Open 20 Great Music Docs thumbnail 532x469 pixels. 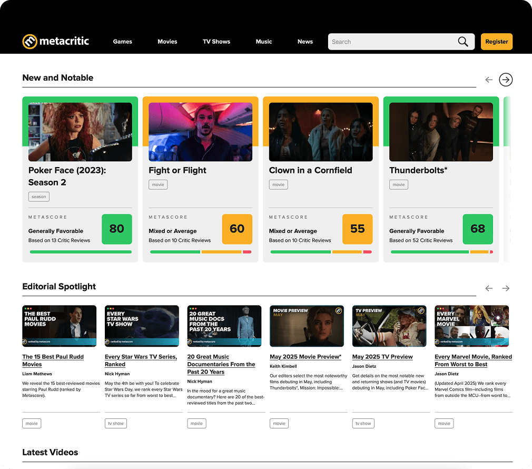point(224,326)
